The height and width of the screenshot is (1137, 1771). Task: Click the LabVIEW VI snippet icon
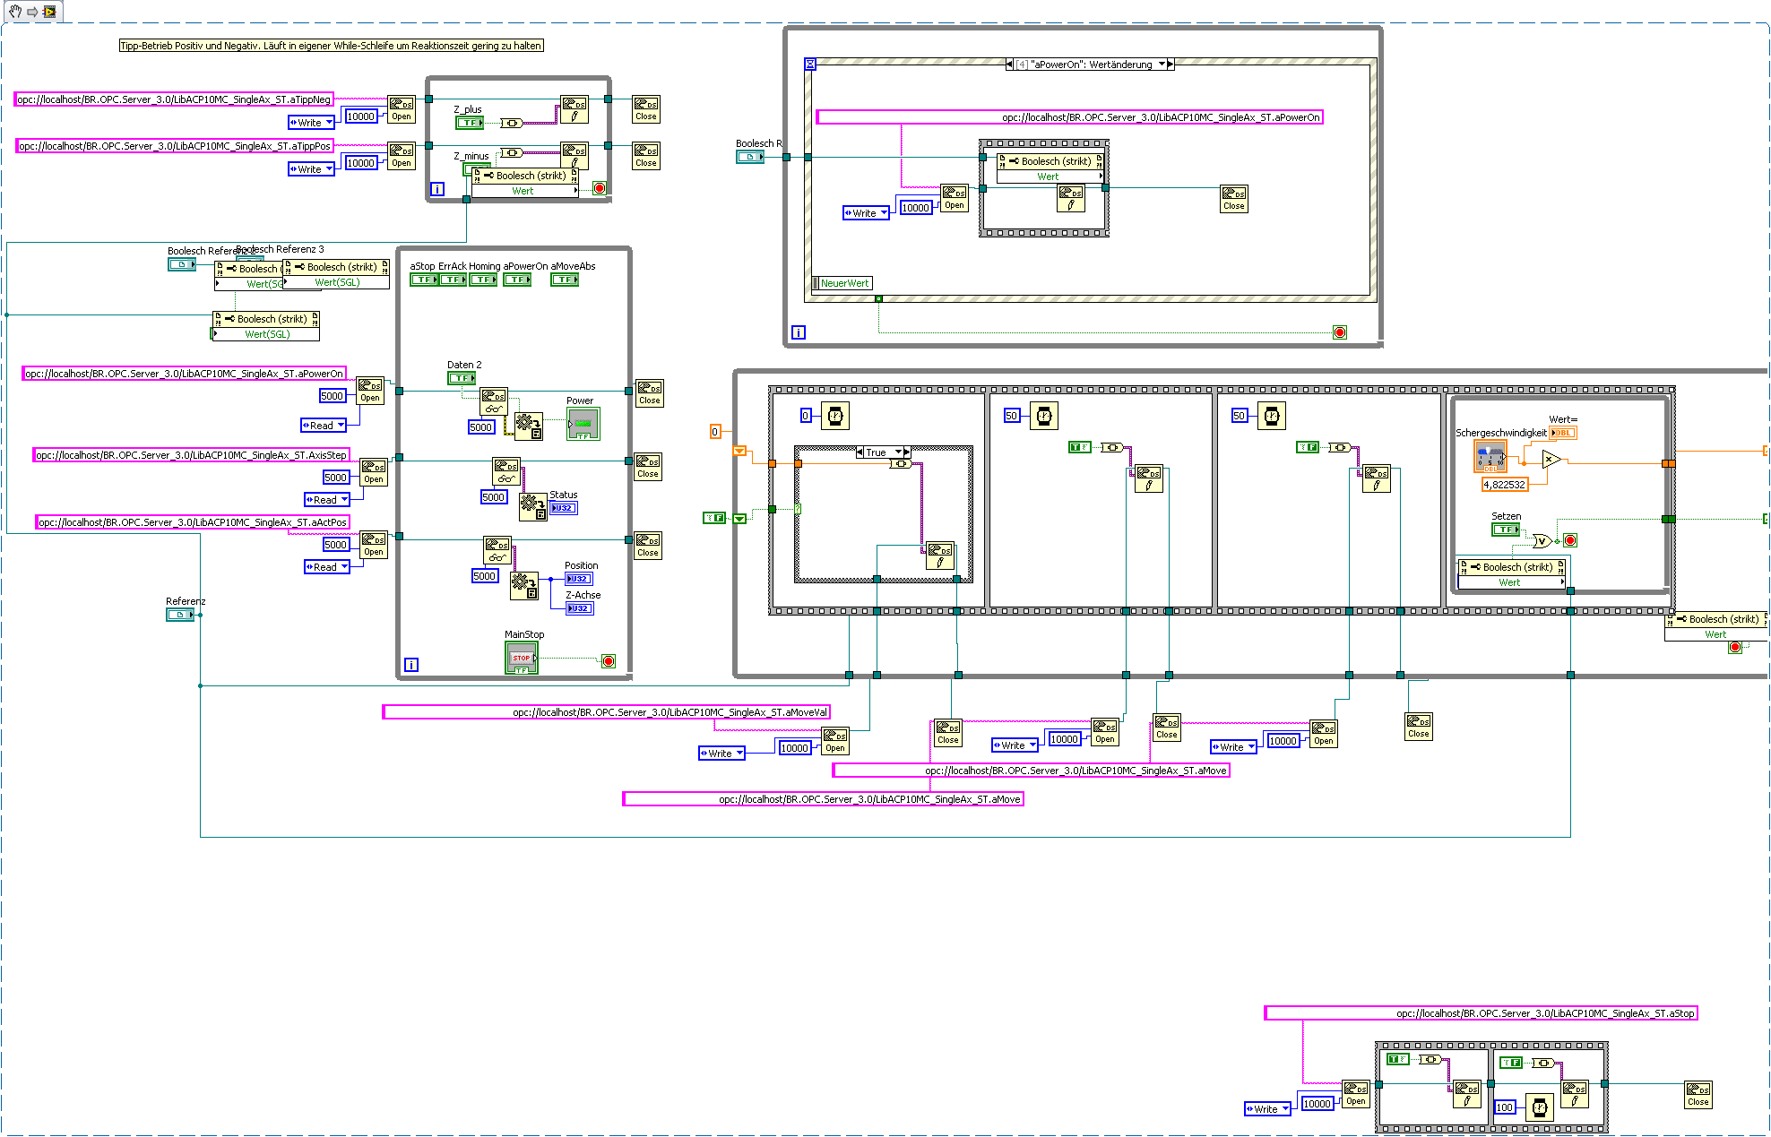[49, 12]
